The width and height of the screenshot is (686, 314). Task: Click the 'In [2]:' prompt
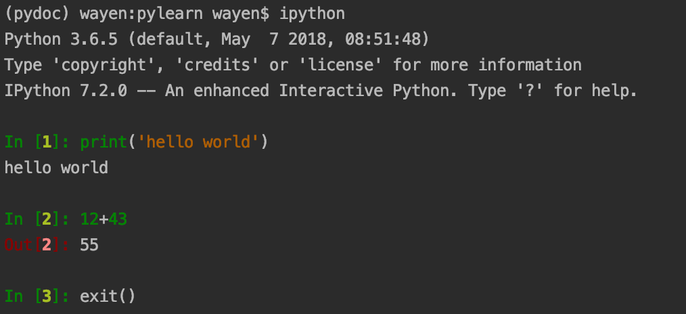pos(37,219)
